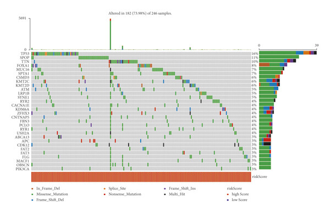Click the Frame_Shift_Del blue legend marker

point(32,200)
